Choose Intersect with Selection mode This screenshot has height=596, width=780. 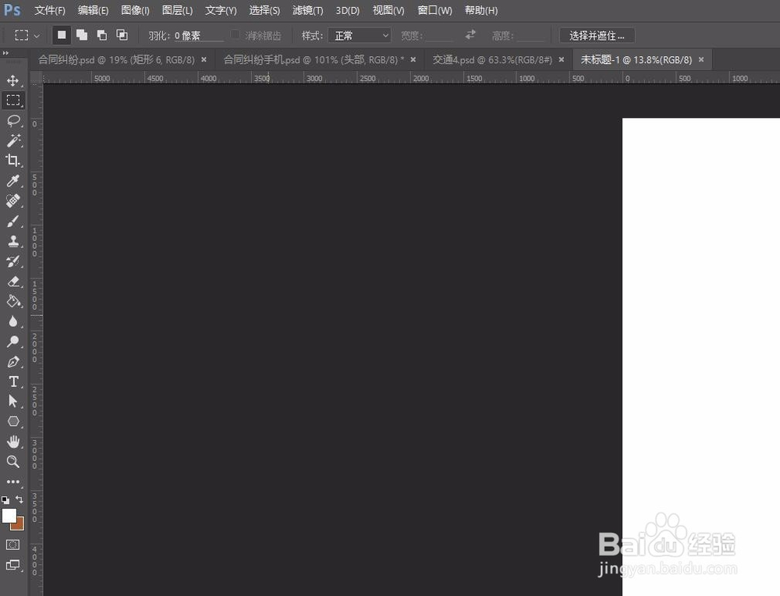[x=122, y=35]
